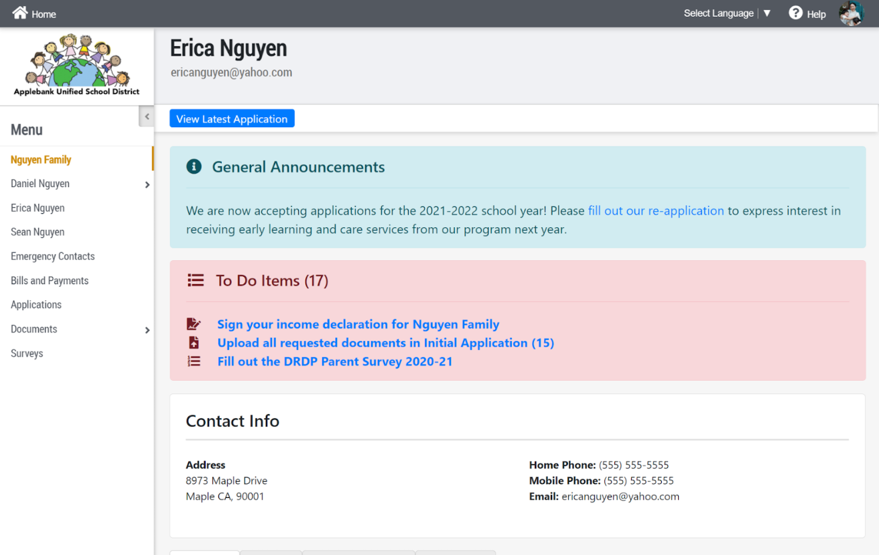Click the General Announcements info icon
The image size is (879, 555).
tap(194, 166)
